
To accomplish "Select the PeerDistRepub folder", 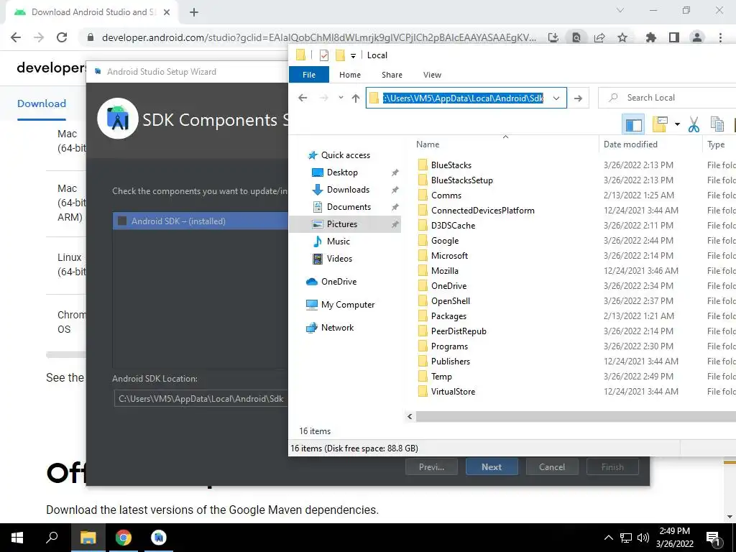I will click(459, 331).
